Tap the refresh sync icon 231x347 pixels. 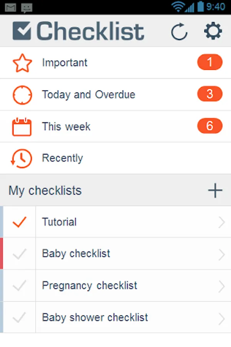(x=179, y=31)
